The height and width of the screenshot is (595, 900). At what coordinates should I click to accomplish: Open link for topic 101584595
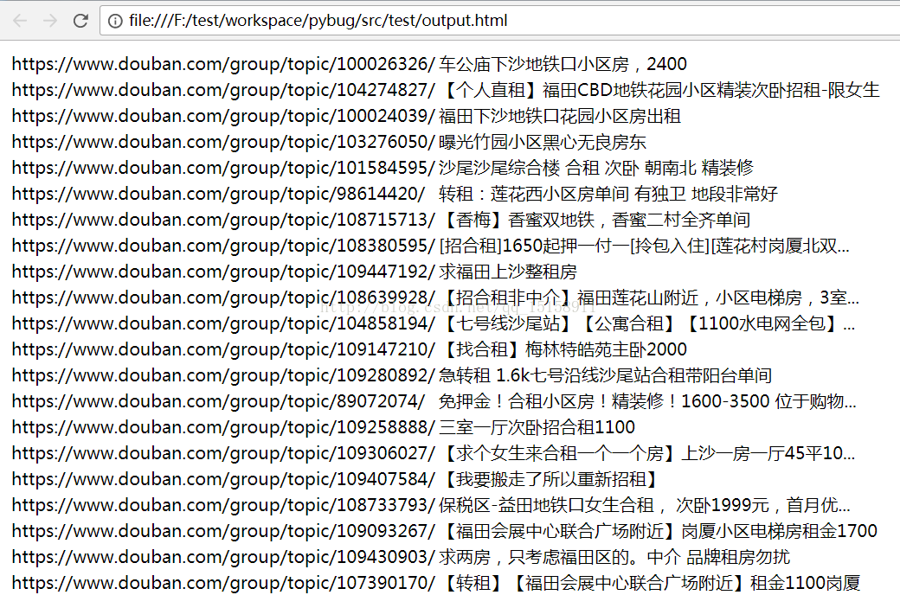(223, 168)
